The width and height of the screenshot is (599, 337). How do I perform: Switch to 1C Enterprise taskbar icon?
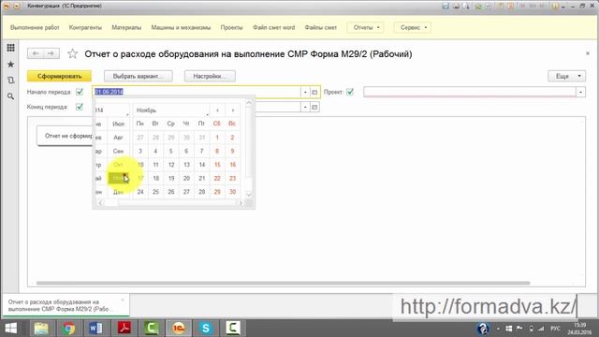point(178,329)
